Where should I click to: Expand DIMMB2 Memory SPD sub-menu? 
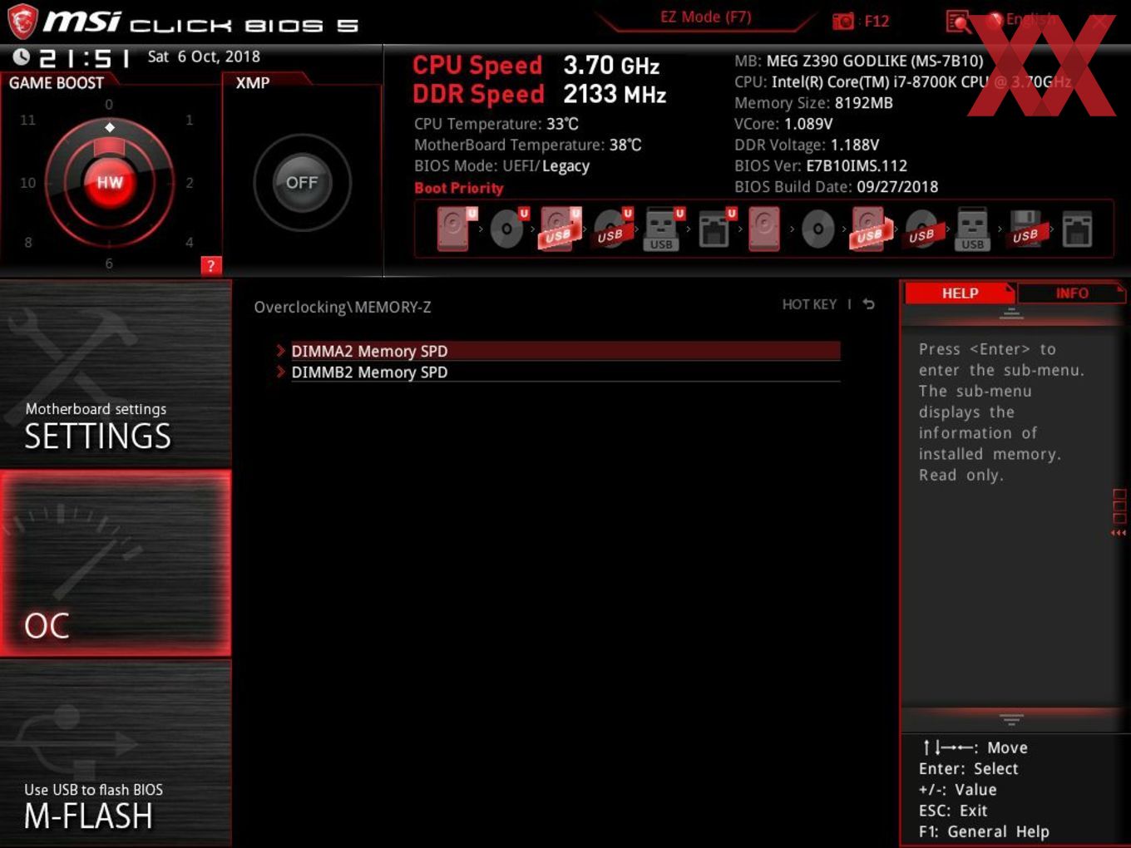(x=557, y=372)
